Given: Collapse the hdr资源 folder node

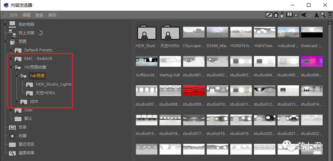Looking at the screenshot, I should pos(17,76).
